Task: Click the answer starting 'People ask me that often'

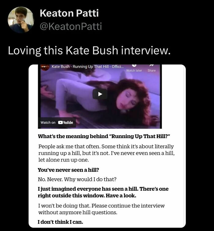Action: (106, 153)
